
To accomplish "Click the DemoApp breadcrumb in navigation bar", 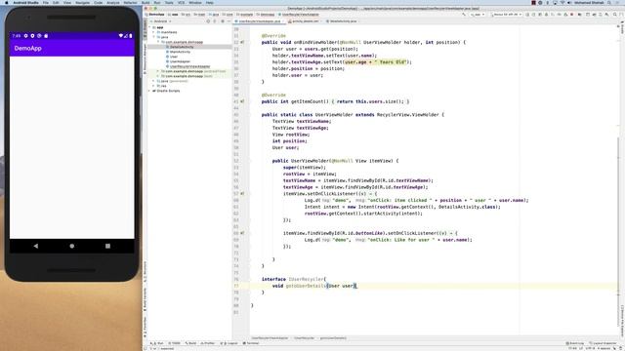I will (155, 15).
